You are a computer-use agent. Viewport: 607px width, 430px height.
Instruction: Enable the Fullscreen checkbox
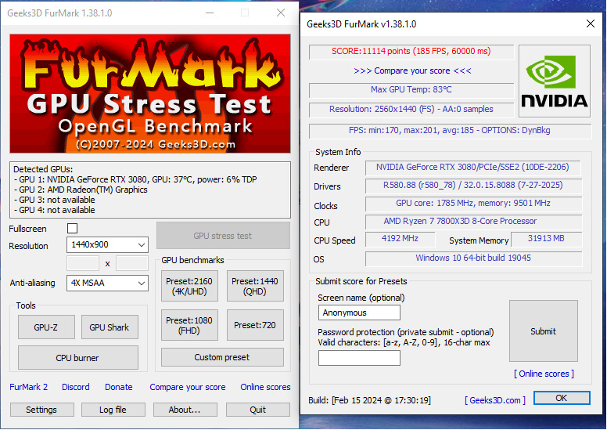[x=73, y=229]
